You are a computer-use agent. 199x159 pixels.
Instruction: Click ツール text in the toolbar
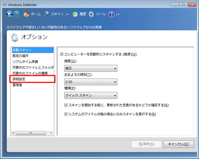click(x=101, y=14)
